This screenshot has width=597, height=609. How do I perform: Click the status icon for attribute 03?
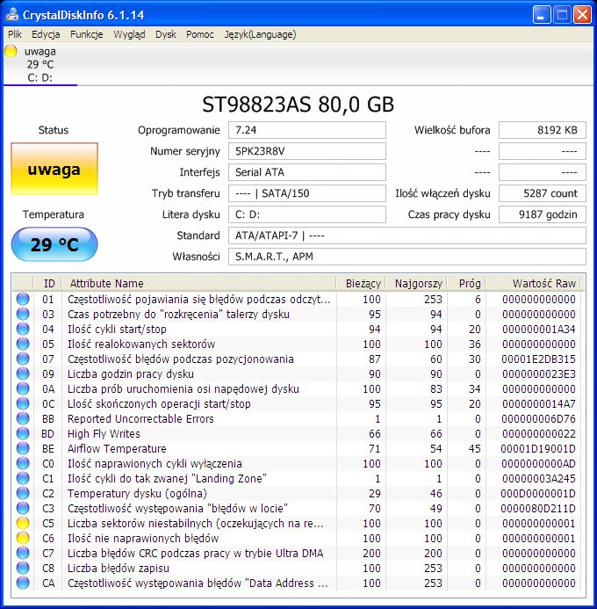23,314
